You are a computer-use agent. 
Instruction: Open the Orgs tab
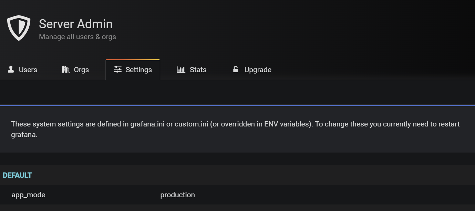75,70
